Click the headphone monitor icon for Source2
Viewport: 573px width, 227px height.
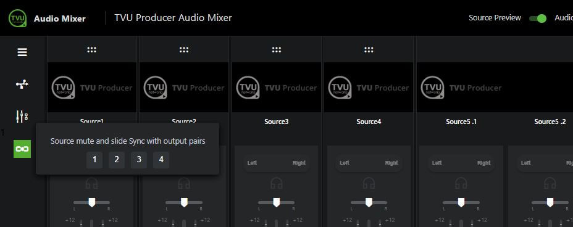coord(184,183)
